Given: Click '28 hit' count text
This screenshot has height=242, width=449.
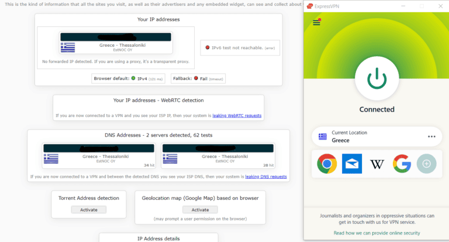Looking at the screenshot, I should pos(268,165).
